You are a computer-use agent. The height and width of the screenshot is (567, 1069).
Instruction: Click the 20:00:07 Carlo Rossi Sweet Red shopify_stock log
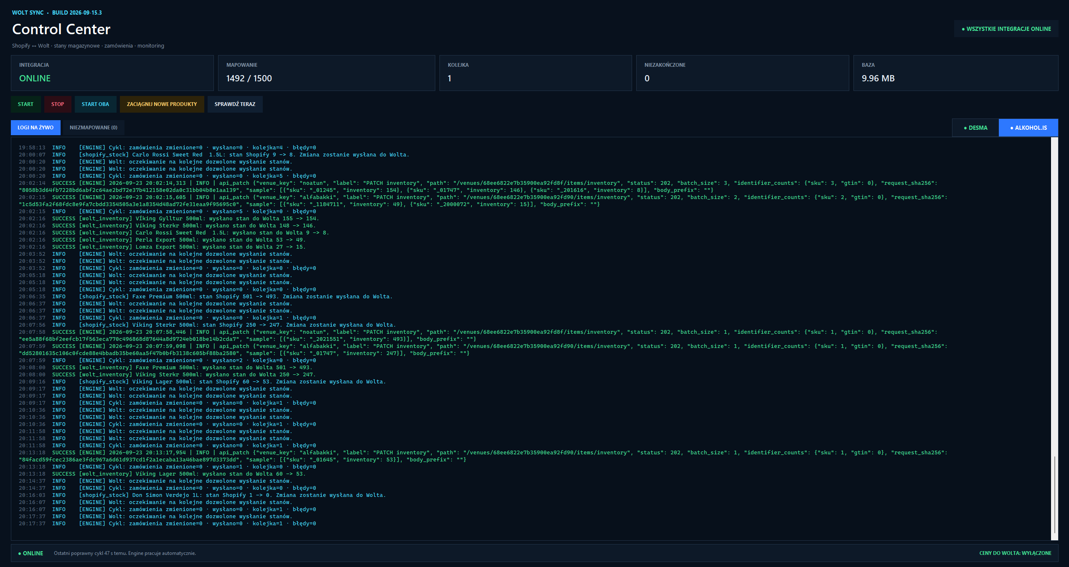click(214, 155)
